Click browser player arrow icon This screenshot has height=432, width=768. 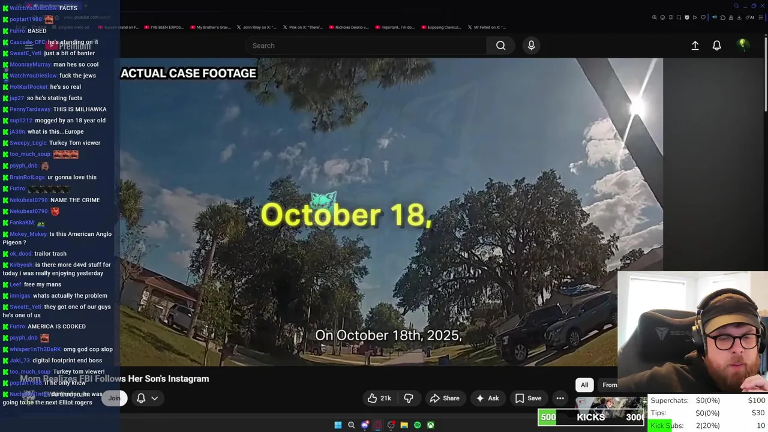coord(695,17)
